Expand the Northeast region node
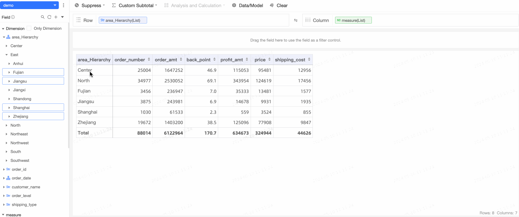 point(7,134)
